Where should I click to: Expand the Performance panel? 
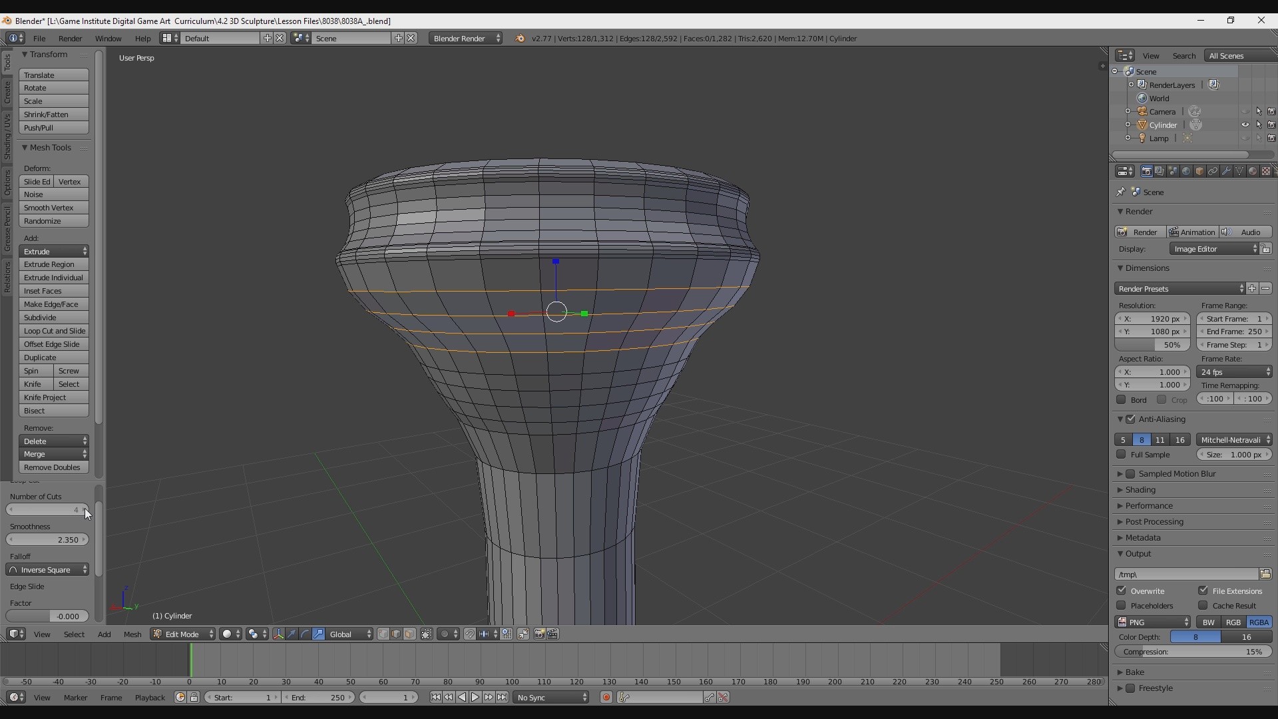click(x=1148, y=506)
